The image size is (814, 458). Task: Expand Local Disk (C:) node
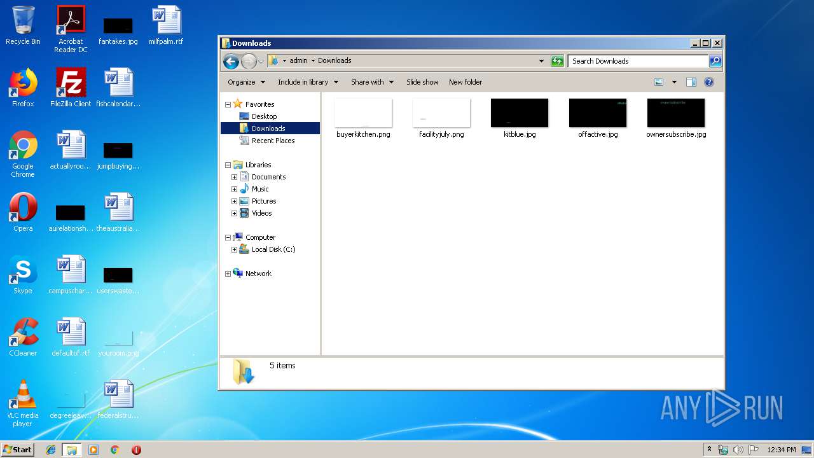(x=235, y=249)
